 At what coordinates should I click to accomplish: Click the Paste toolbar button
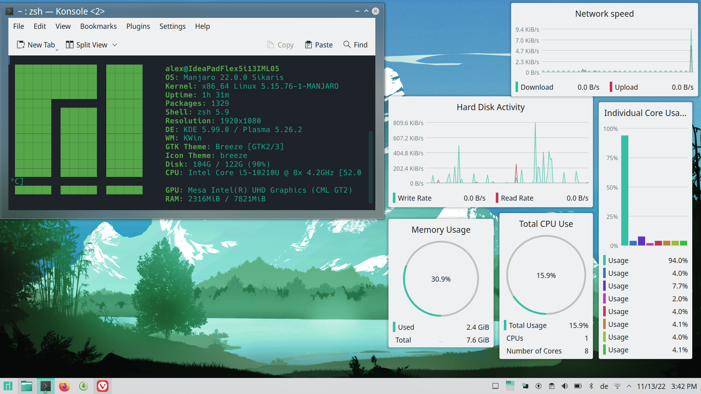pos(319,45)
